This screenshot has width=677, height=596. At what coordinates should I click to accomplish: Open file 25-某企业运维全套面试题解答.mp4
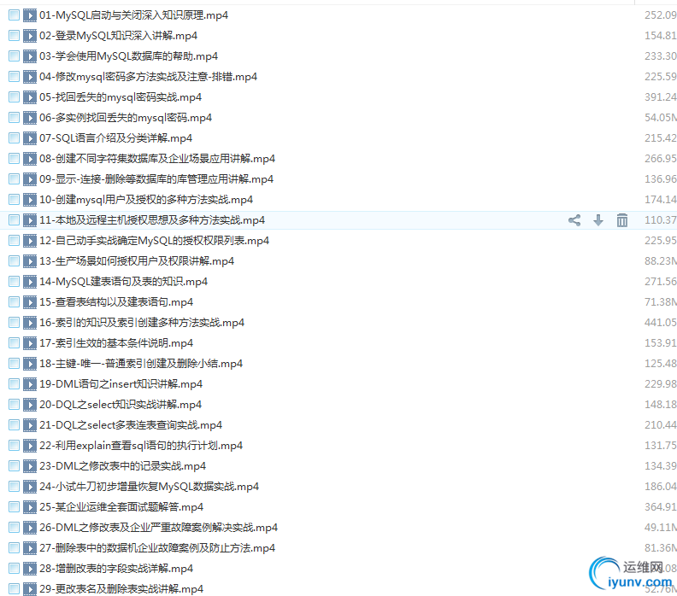[x=121, y=507]
